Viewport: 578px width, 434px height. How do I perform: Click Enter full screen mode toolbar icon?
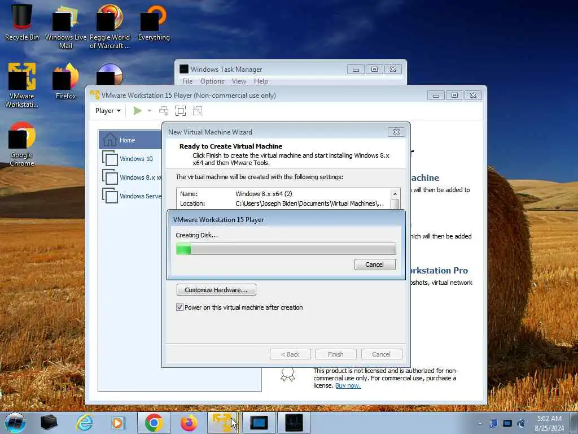point(181,111)
